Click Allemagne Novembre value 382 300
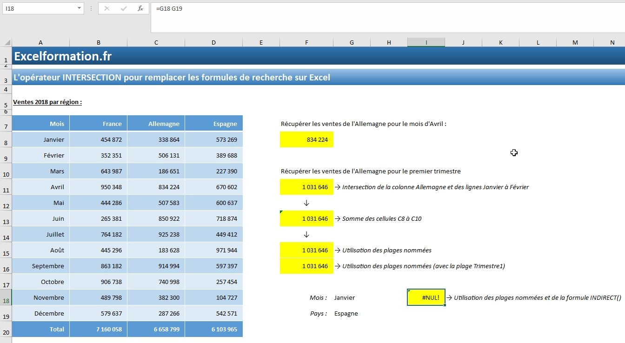 tap(156, 298)
